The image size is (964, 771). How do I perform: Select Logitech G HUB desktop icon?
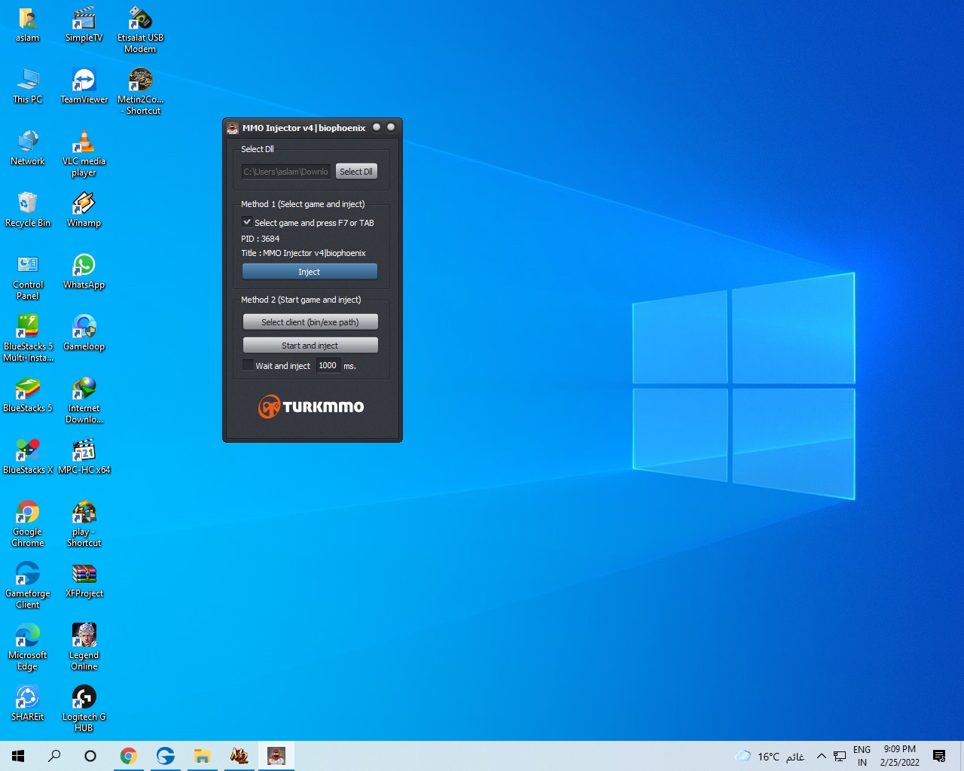pyautogui.click(x=84, y=709)
